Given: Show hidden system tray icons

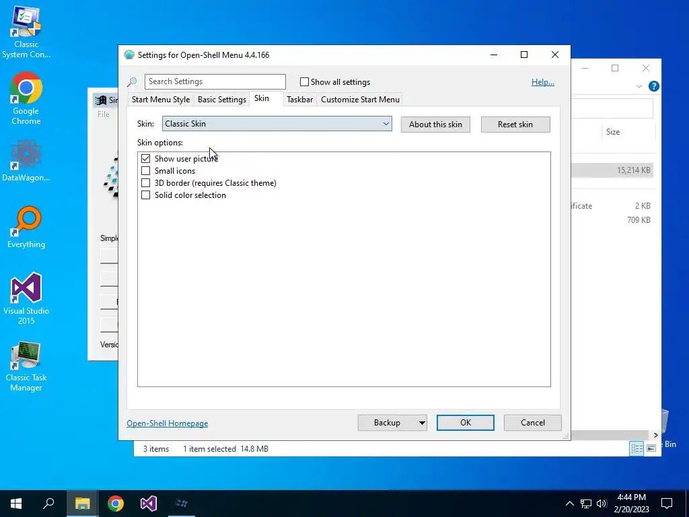Looking at the screenshot, I should (x=569, y=504).
